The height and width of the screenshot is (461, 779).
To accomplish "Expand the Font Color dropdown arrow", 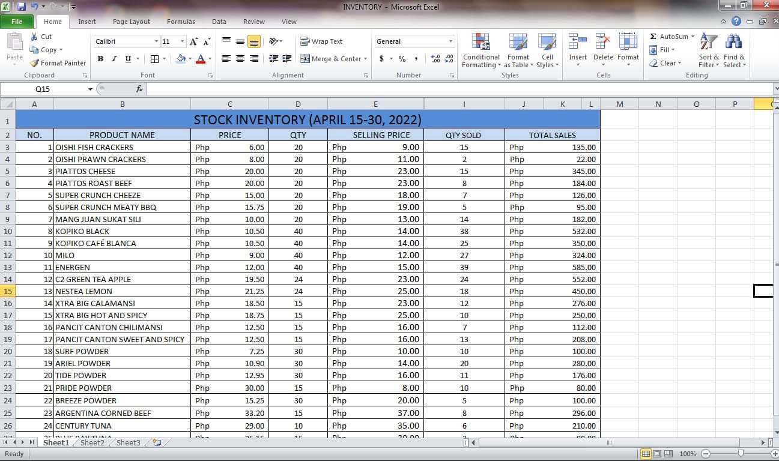I will pos(210,59).
